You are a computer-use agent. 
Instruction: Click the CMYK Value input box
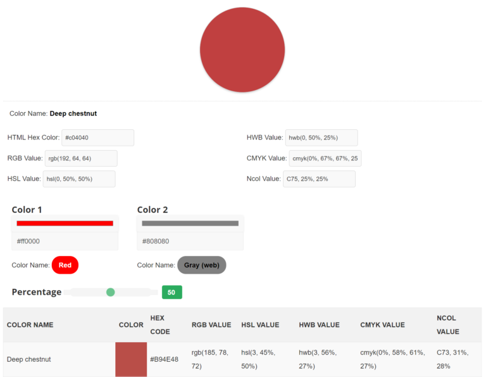[325, 158]
